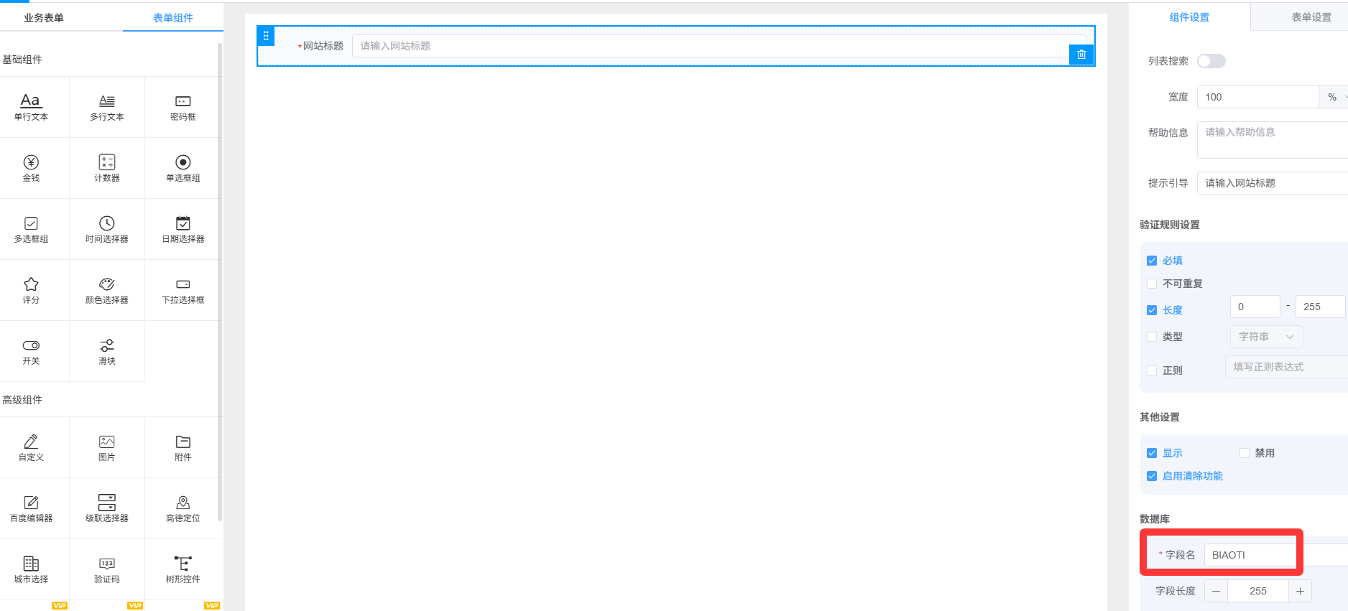Open the 字符串 type dropdown
The image size is (1348, 611).
[1266, 337]
